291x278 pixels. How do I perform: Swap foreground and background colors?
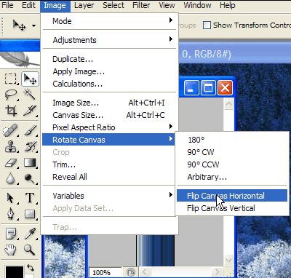[x=31, y=267]
